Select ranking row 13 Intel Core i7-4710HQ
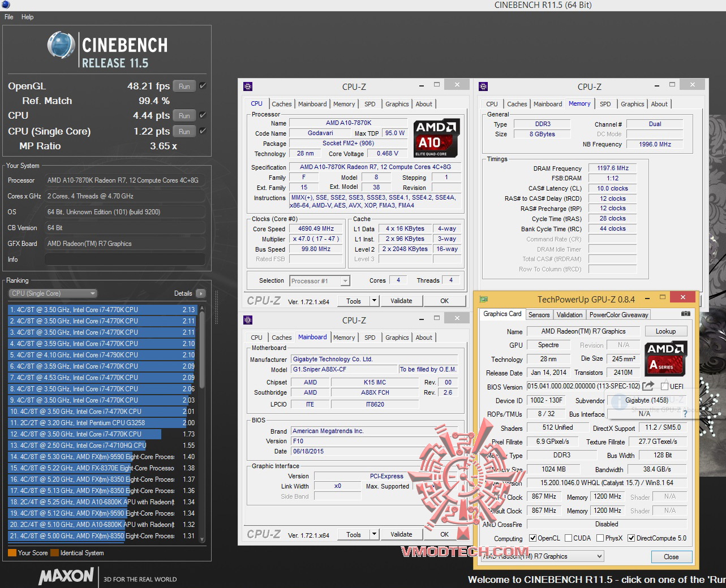The height and width of the screenshot is (588, 726). point(102,446)
